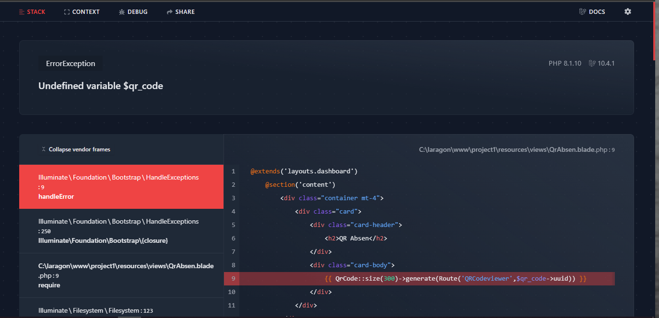This screenshot has width=659, height=318.
Task: Click the red handleError stack frame
Action: click(121, 187)
